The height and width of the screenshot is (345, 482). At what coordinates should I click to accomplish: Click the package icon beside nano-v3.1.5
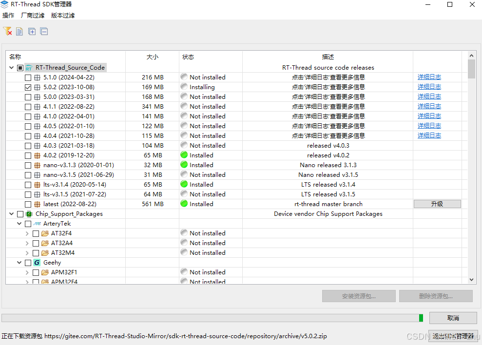point(37,175)
